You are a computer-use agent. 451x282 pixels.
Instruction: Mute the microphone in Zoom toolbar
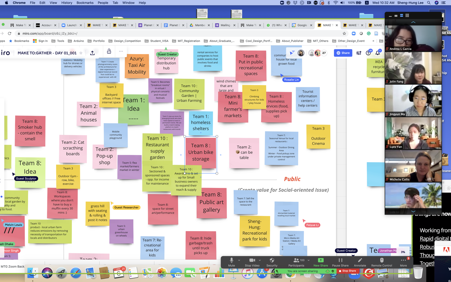(231, 262)
